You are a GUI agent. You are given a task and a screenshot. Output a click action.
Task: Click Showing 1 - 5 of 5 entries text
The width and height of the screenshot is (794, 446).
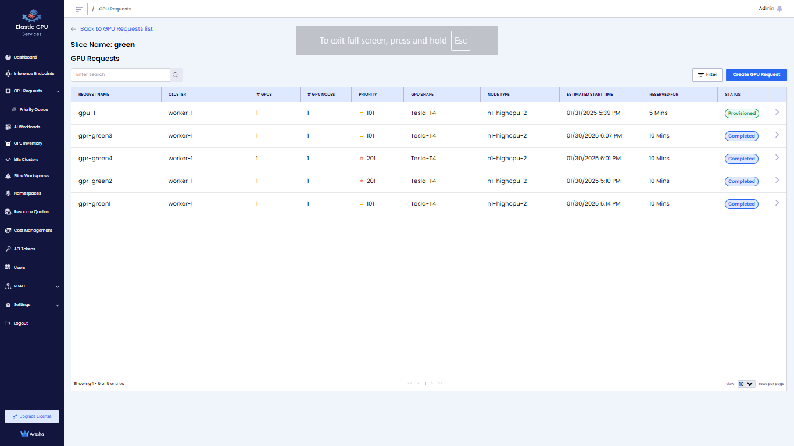coord(99,384)
